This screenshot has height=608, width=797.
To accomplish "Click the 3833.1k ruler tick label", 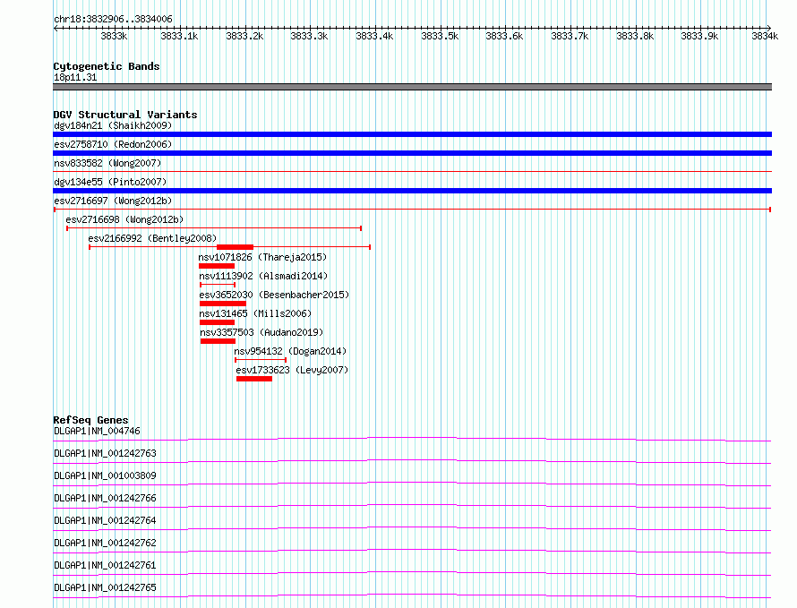I will (179, 36).
